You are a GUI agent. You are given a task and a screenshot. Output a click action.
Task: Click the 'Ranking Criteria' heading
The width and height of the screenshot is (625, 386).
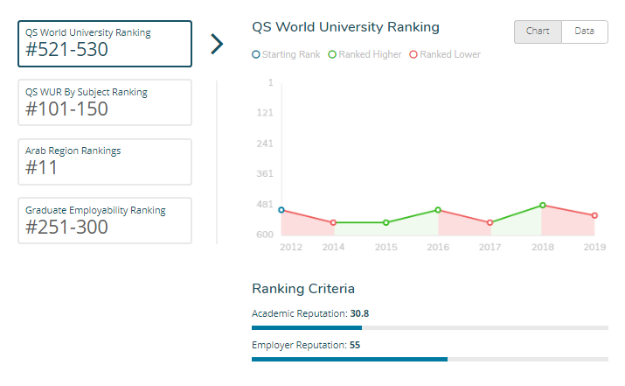[303, 289]
